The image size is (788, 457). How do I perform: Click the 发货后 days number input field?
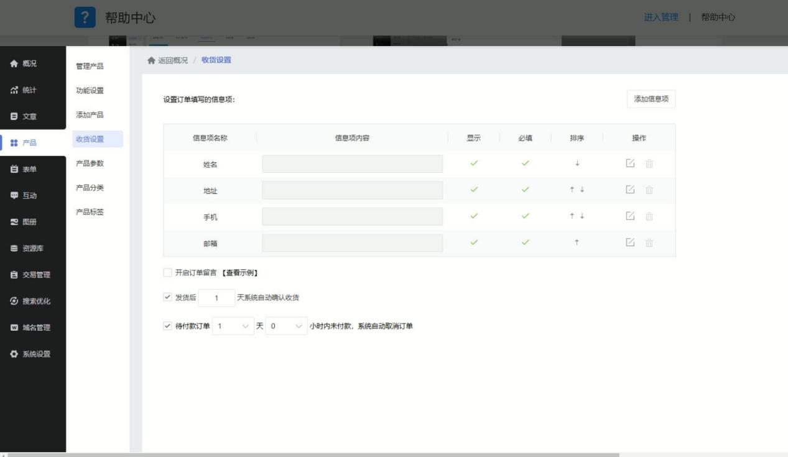pyautogui.click(x=216, y=298)
